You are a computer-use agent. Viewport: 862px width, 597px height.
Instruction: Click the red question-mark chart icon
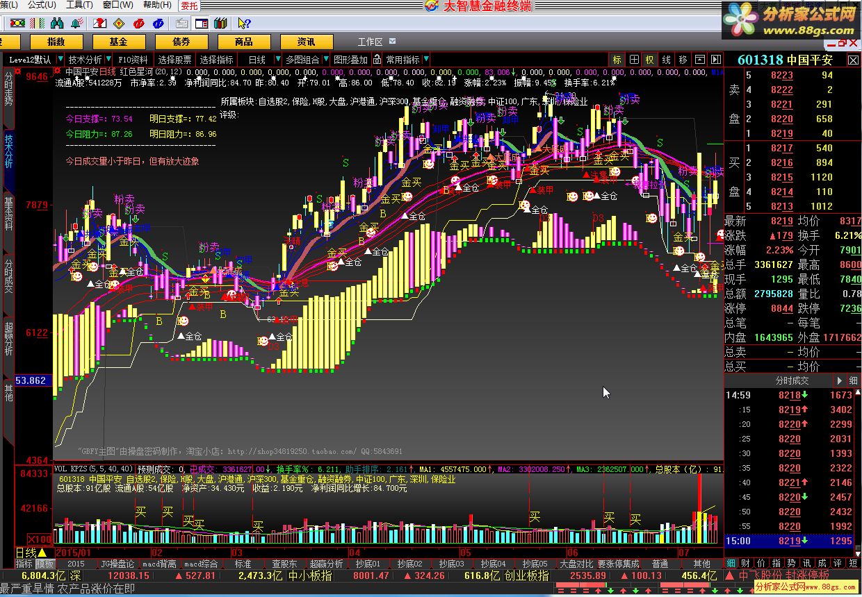click(99, 23)
